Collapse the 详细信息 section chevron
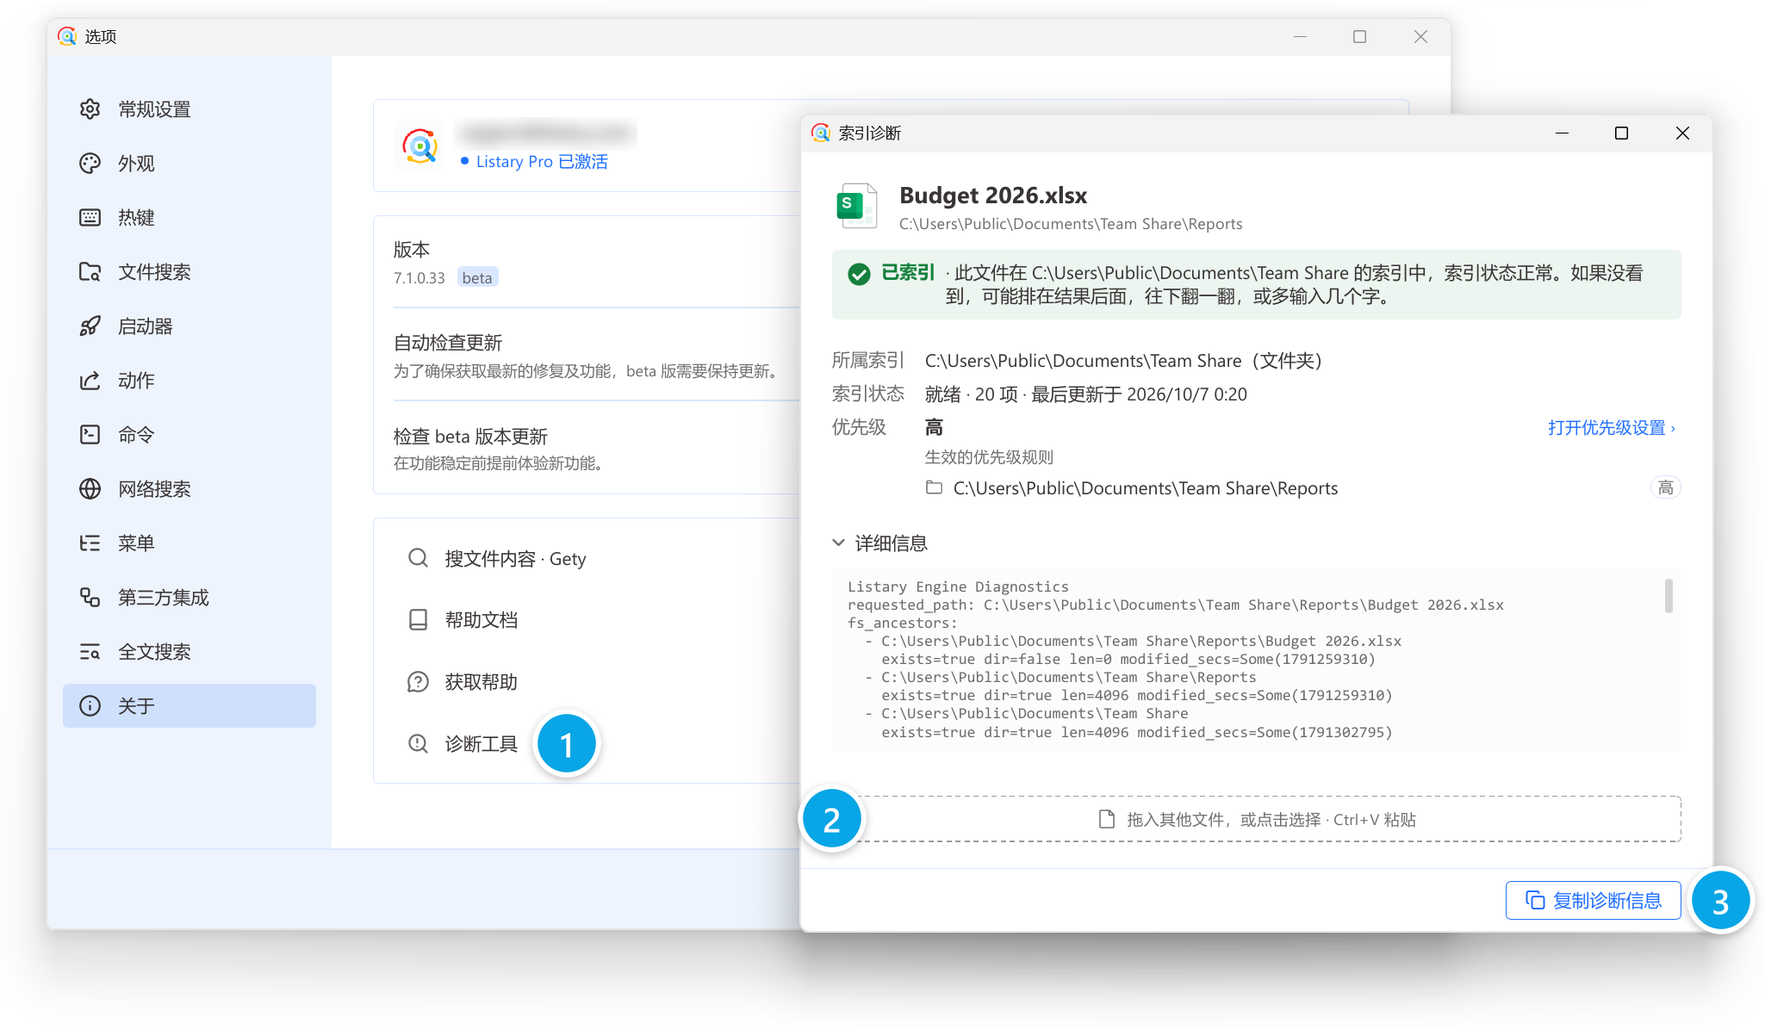The image size is (1765, 1030). [838, 543]
